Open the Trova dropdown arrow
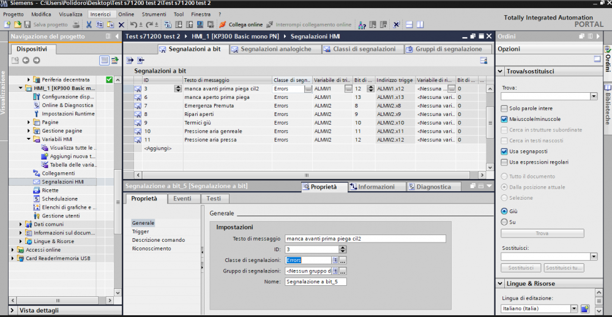The image size is (612, 317). 594,96
